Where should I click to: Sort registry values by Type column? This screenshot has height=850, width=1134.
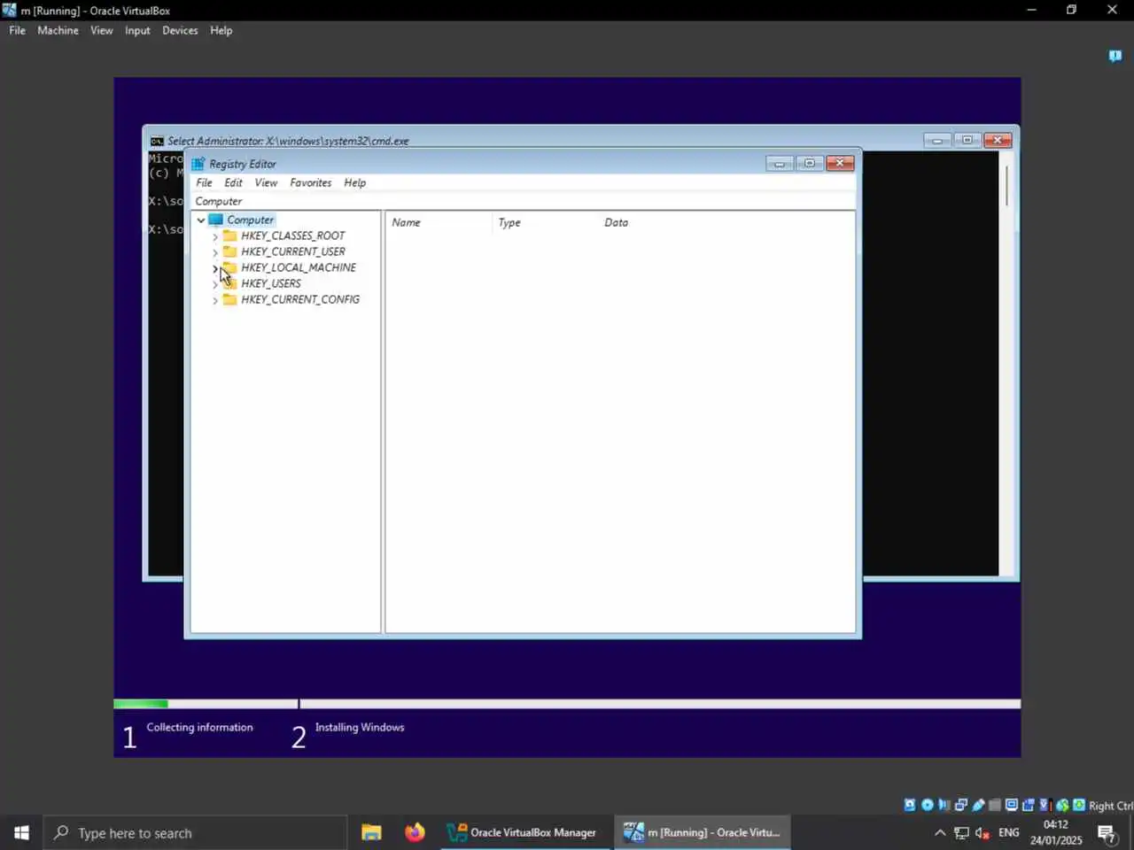pos(544,222)
